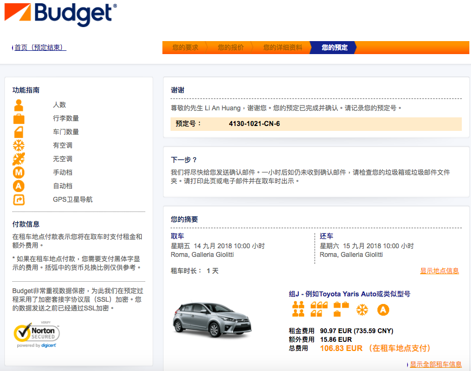Click the passenger icons under the Toyota Yaris title
The image size is (471, 371).
pyautogui.click(x=298, y=309)
